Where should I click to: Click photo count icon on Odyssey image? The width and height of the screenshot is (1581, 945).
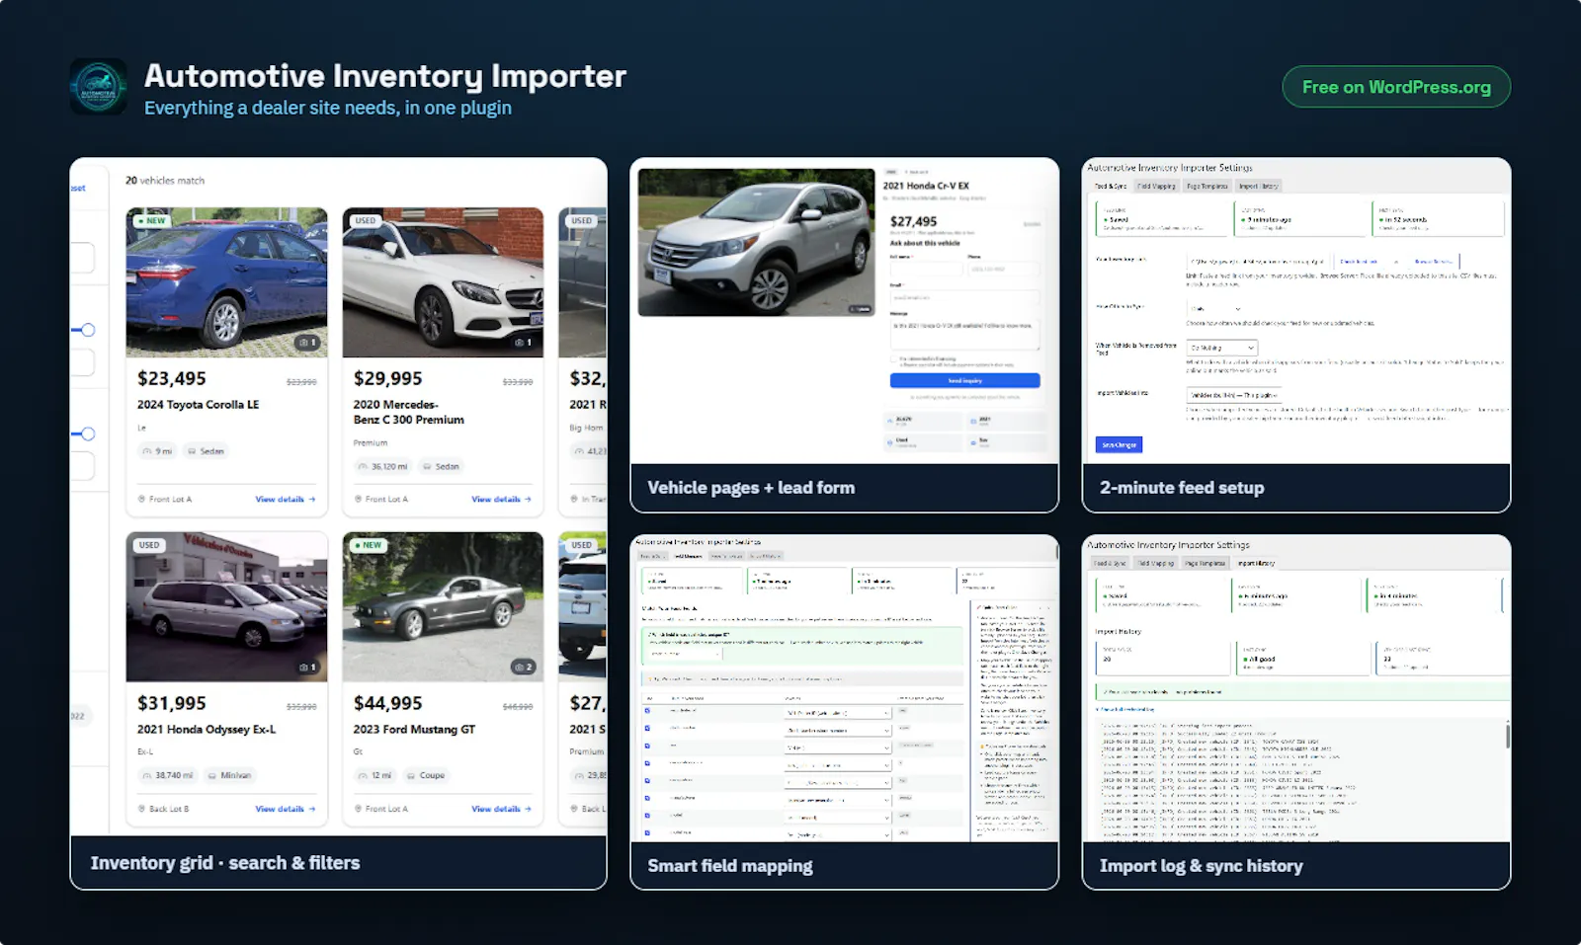307,668
